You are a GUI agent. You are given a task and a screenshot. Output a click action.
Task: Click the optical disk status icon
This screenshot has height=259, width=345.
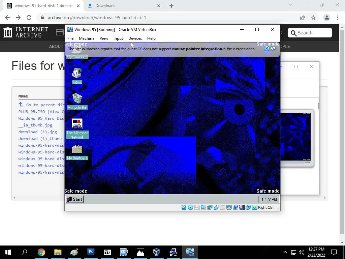(191, 207)
